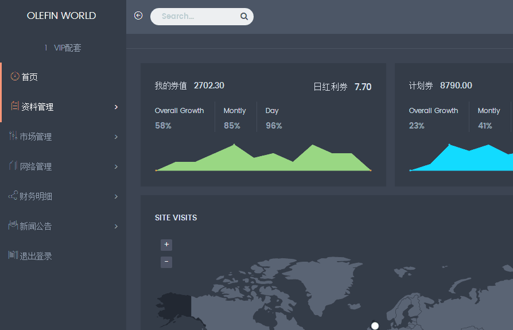Click the 新闻公告 icon
This screenshot has width=513, height=330.
click(x=13, y=225)
